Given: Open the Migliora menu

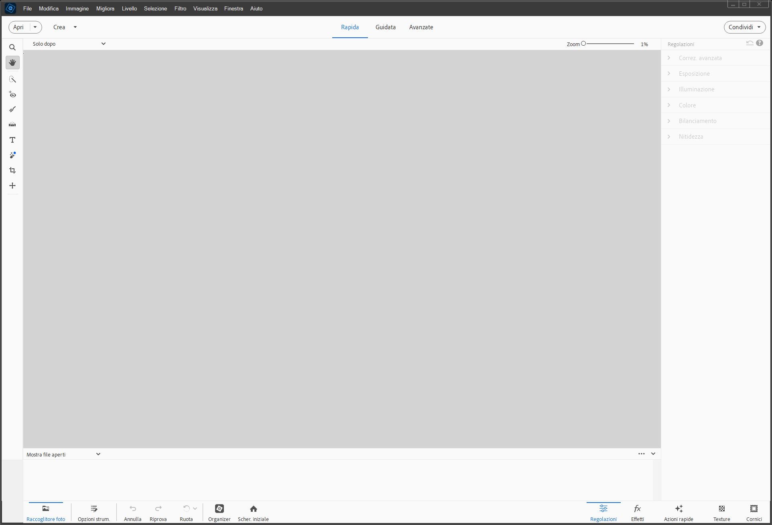Looking at the screenshot, I should point(105,8).
